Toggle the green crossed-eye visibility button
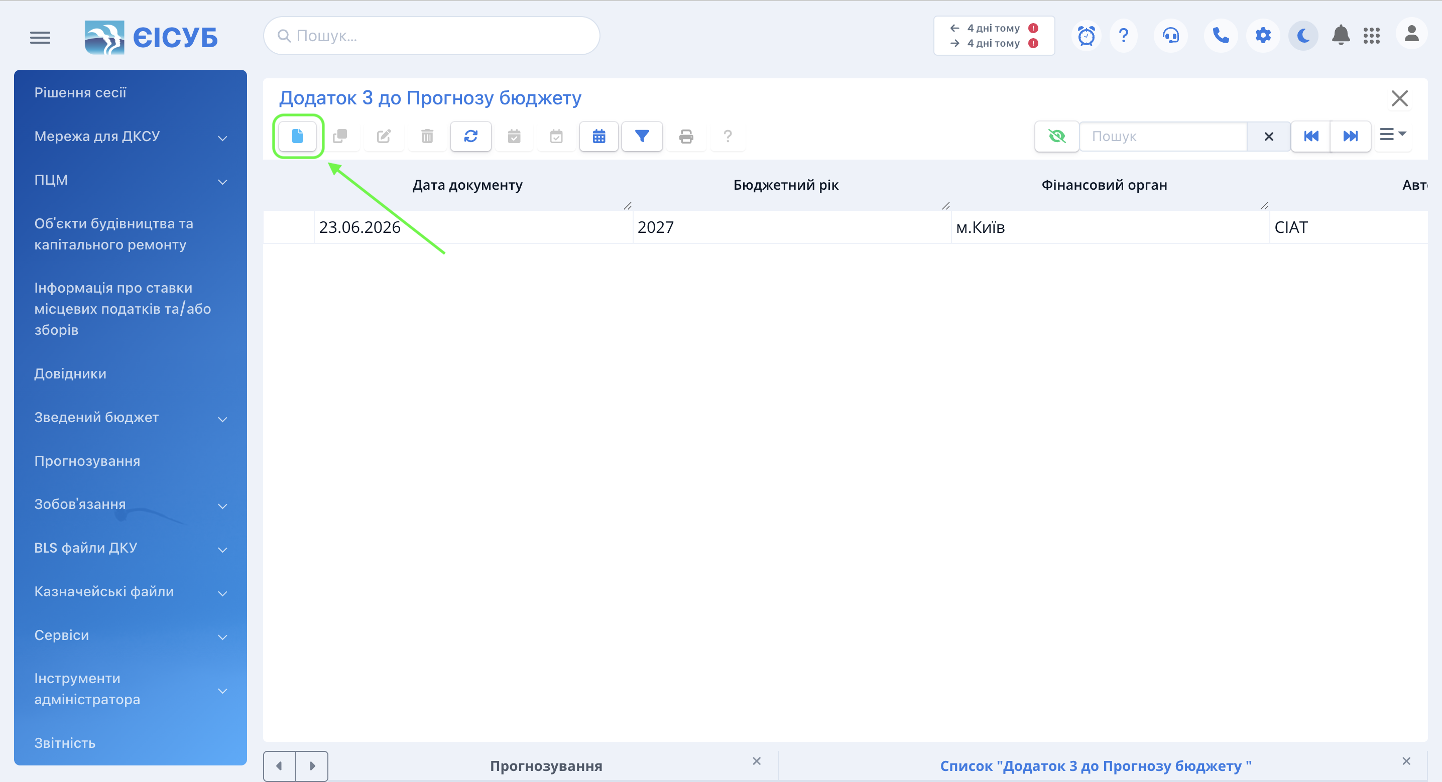Image resolution: width=1442 pixels, height=782 pixels. [x=1057, y=136]
